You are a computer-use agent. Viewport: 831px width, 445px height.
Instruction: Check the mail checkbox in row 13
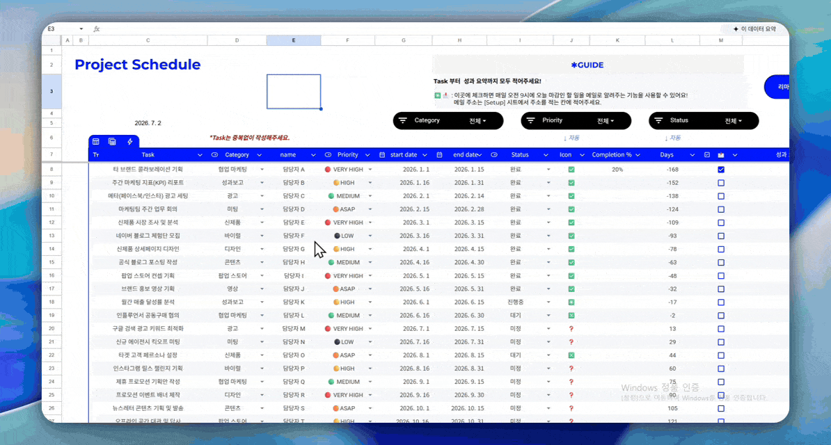pos(721,236)
